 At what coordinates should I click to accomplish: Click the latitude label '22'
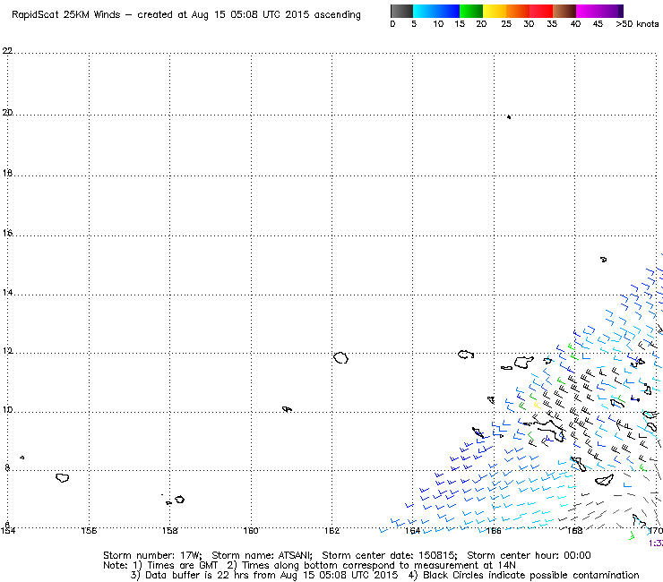(x=7, y=51)
